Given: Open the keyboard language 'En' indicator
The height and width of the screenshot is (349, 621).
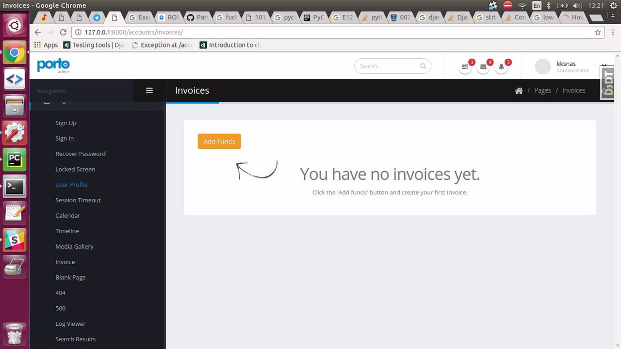Looking at the screenshot, I should click(x=537, y=5).
